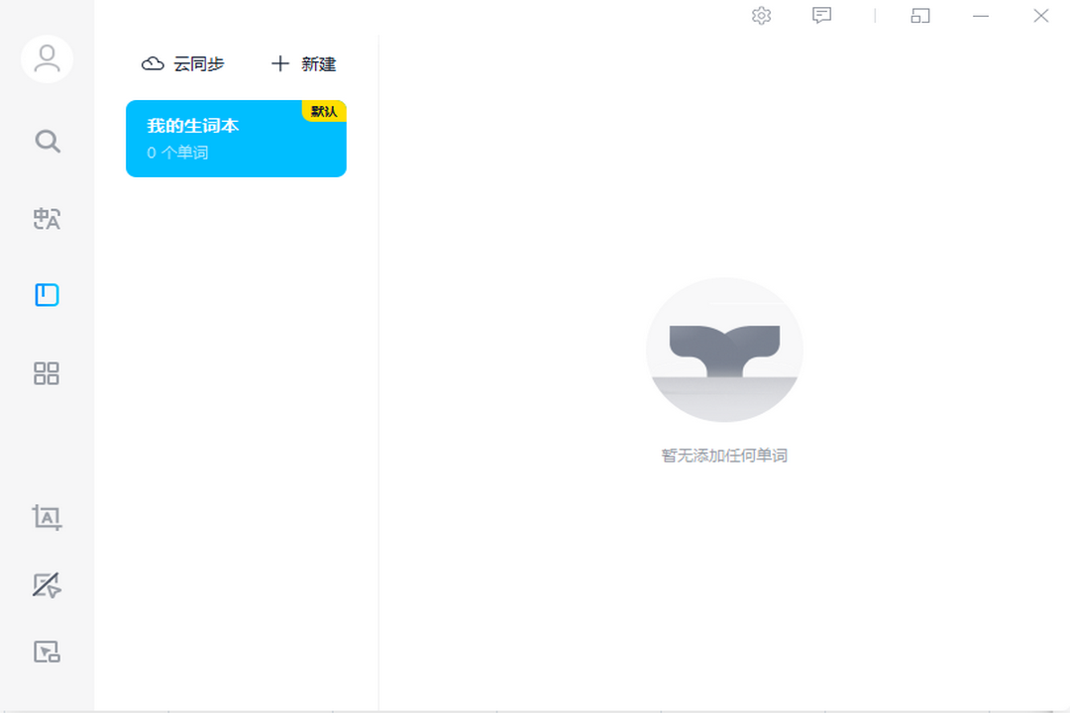1070x713 pixels.
Task: Open the user avatar profile
Action: [x=47, y=59]
